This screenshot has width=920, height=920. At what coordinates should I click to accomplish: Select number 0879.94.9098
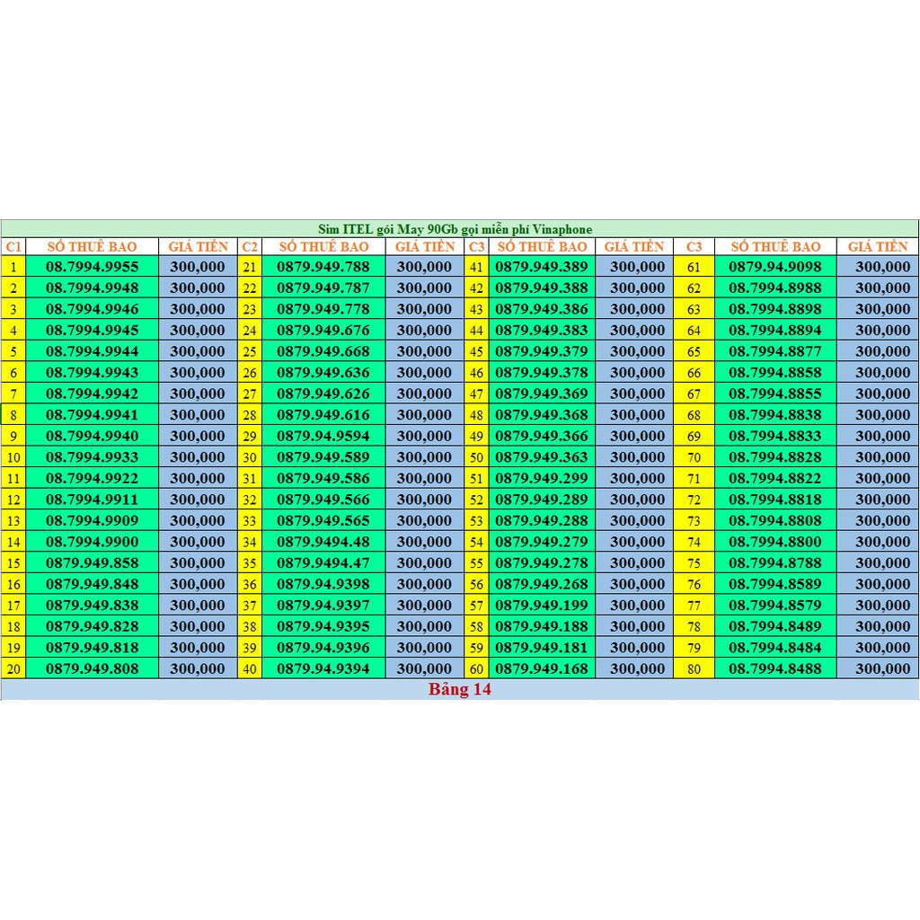[x=775, y=266]
